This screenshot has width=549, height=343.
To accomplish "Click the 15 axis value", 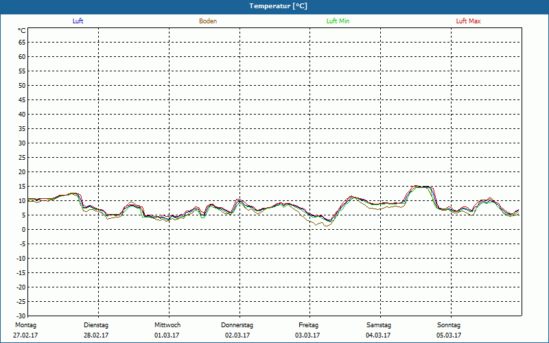I will click(x=22, y=186).
